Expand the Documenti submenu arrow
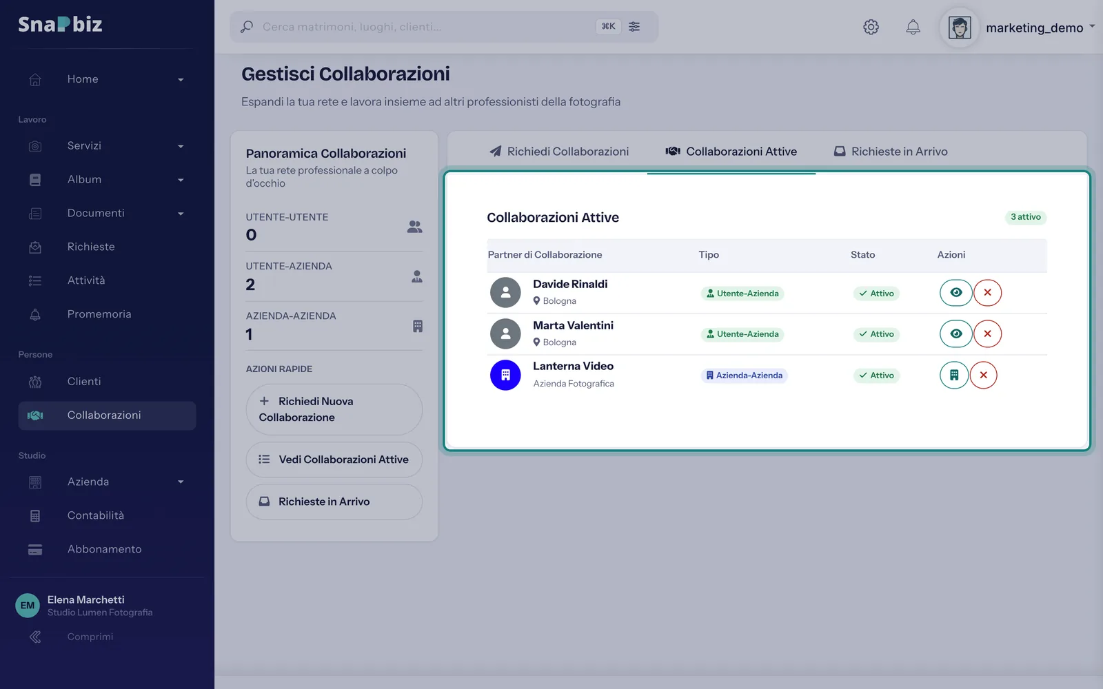The image size is (1103, 689). pos(181,214)
